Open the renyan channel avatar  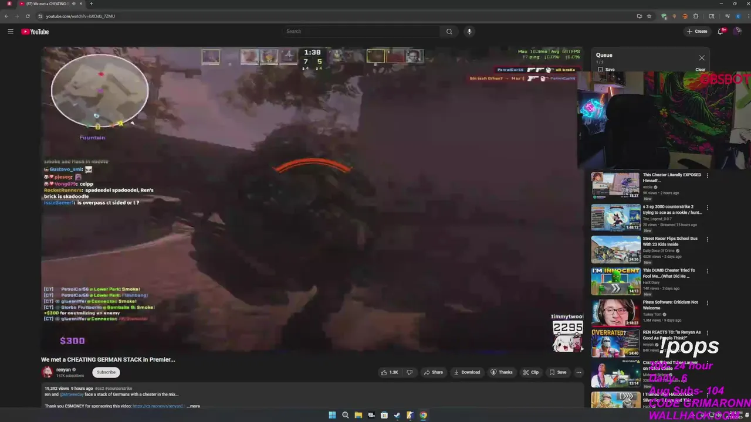tap(47, 372)
